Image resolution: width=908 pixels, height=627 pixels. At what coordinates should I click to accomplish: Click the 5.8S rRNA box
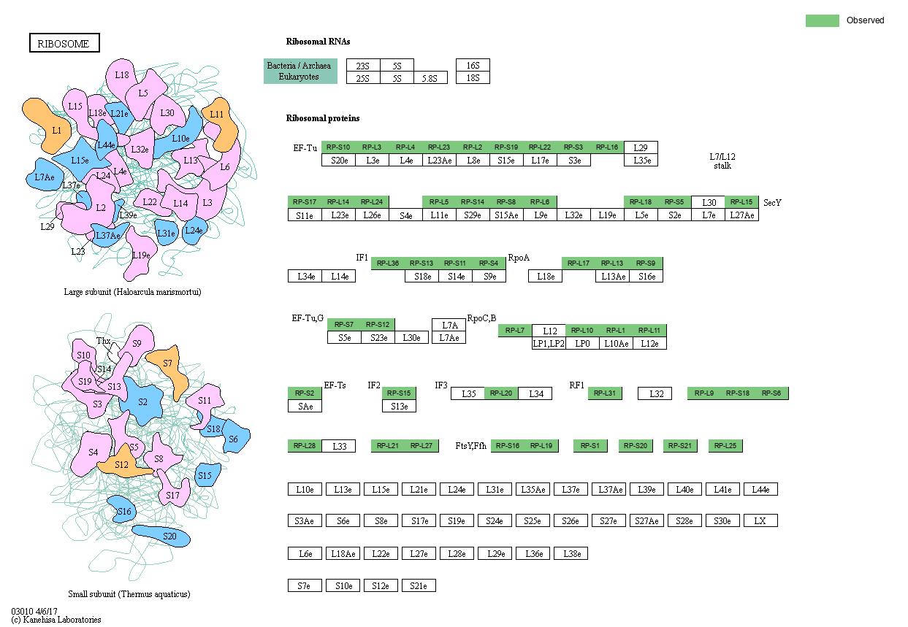click(x=430, y=77)
